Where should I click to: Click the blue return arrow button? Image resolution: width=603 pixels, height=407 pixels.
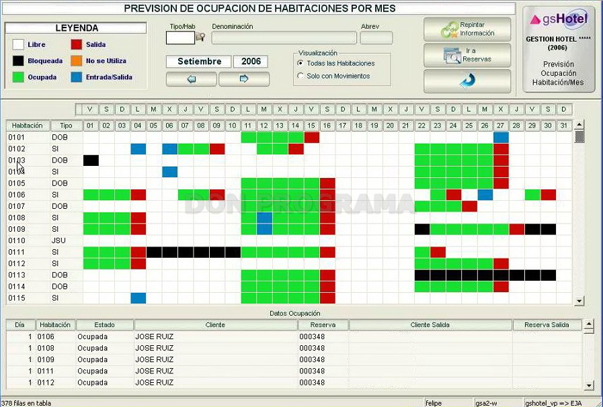pyautogui.click(x=467, y=81)
